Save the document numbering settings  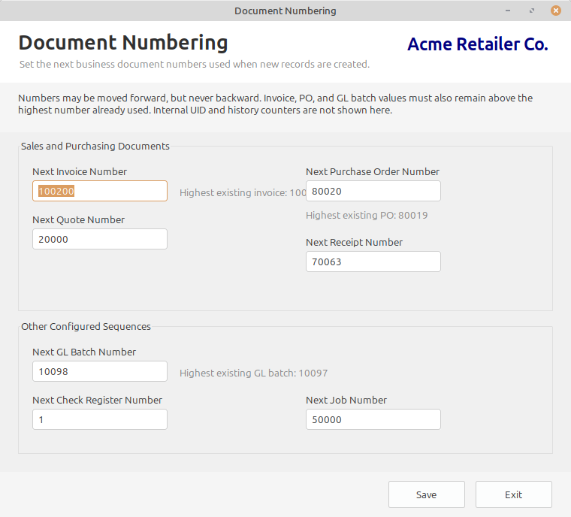point(427,494)
